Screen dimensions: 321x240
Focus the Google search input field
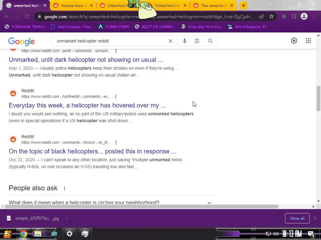[111, 41]
